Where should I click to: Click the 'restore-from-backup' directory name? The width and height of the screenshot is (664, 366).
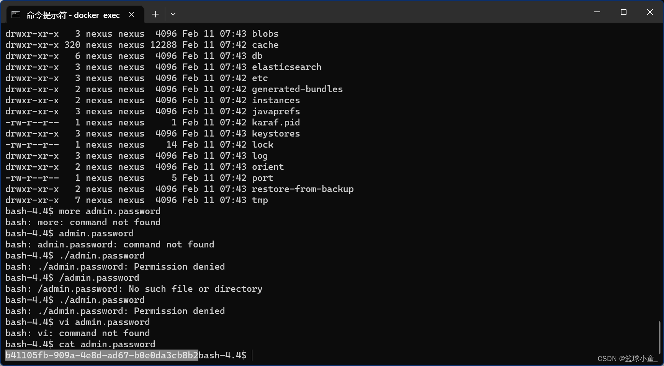[x=303, y=189]
